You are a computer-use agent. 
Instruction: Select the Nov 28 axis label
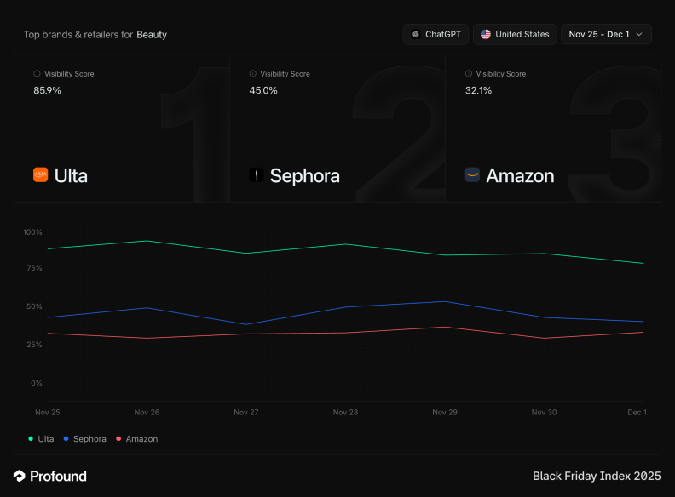(x=345, y=412)
